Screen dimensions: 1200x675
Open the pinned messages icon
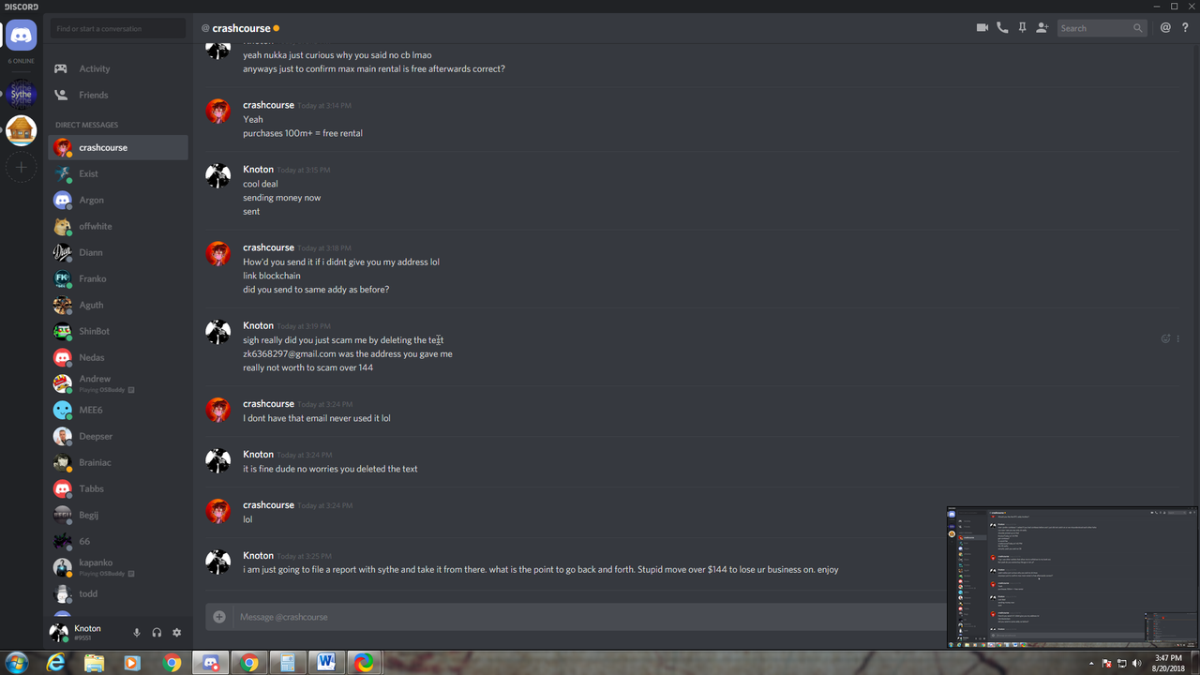[x=1022, y=28]
